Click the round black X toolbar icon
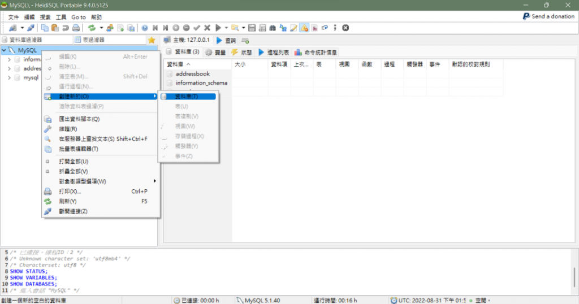579x304 pixels. pyautogui.click(x=345, y=28)
